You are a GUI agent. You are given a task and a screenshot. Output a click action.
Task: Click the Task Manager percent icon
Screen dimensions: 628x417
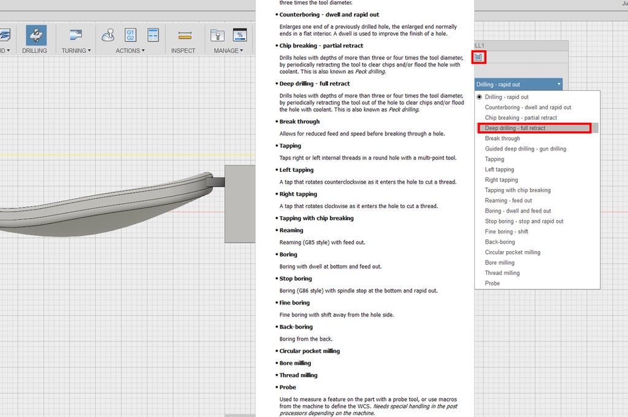[240, 35]
